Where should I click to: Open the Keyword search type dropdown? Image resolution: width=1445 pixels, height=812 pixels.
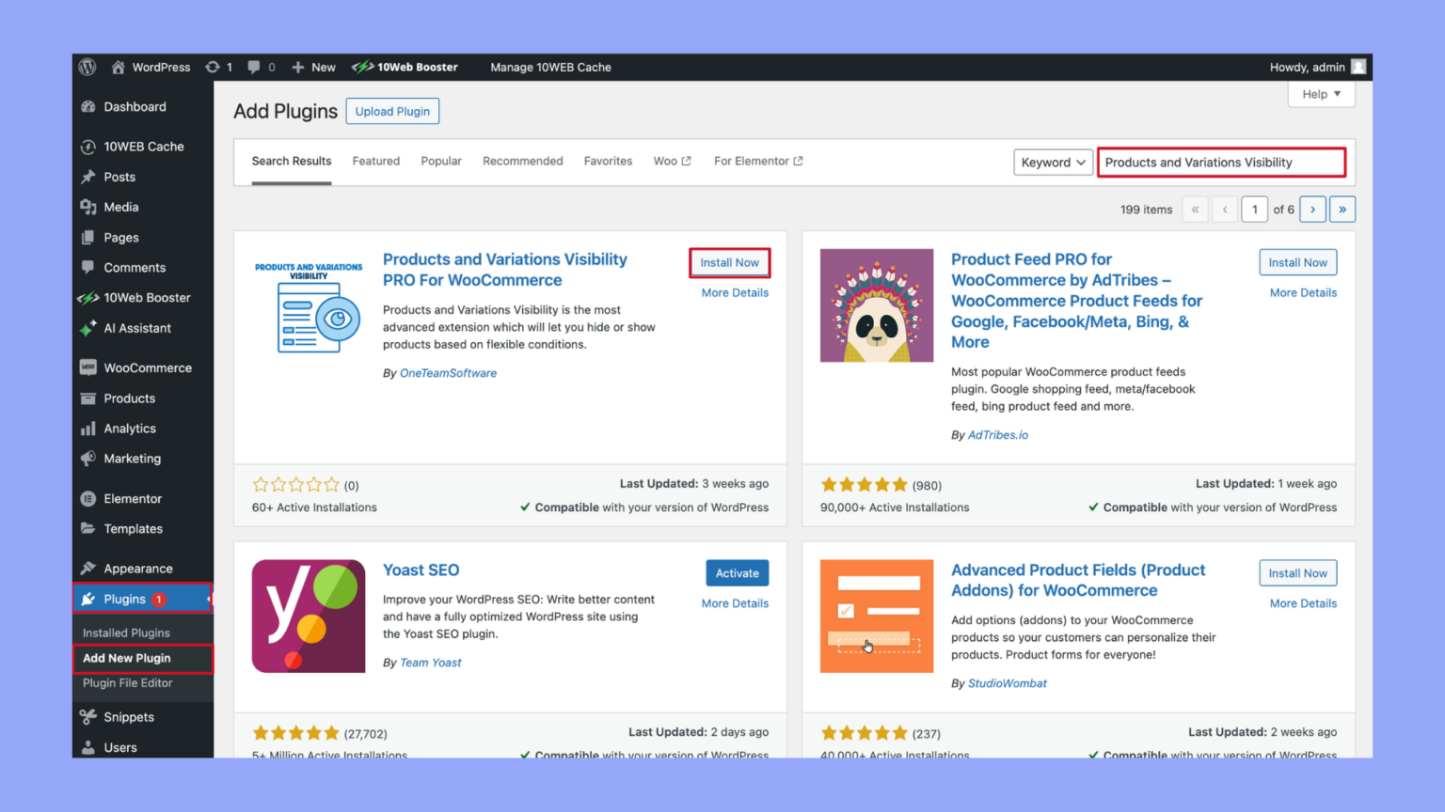1052,162
